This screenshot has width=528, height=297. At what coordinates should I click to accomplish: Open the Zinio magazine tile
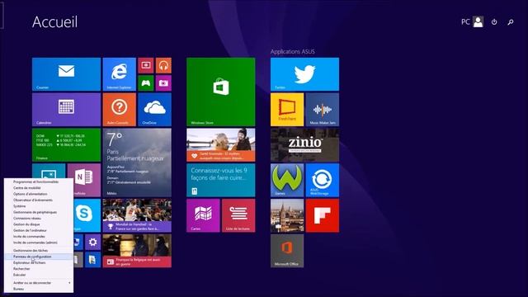[x=304, y=145]
